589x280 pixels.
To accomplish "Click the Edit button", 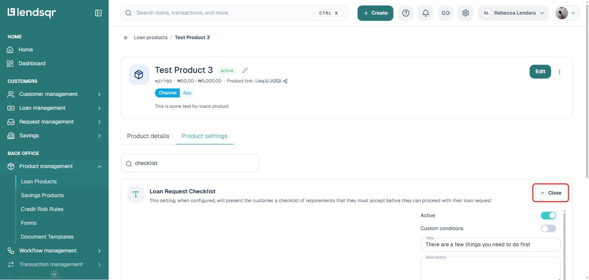I will point(540,72).
